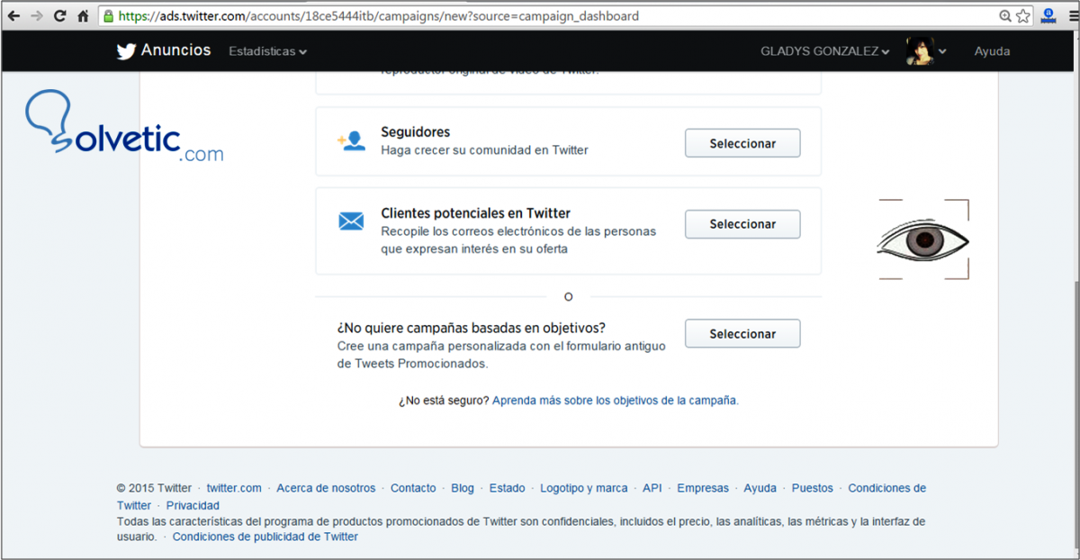Screen dimensions: 1080x560
Task: Click the ¿No quiere campañas basadas en objetivos? heading
Action: pos(472,328)
